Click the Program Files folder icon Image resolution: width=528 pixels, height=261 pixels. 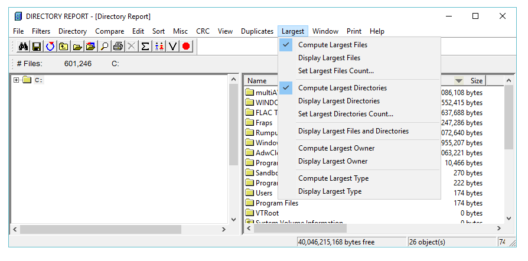coord(249,203)
